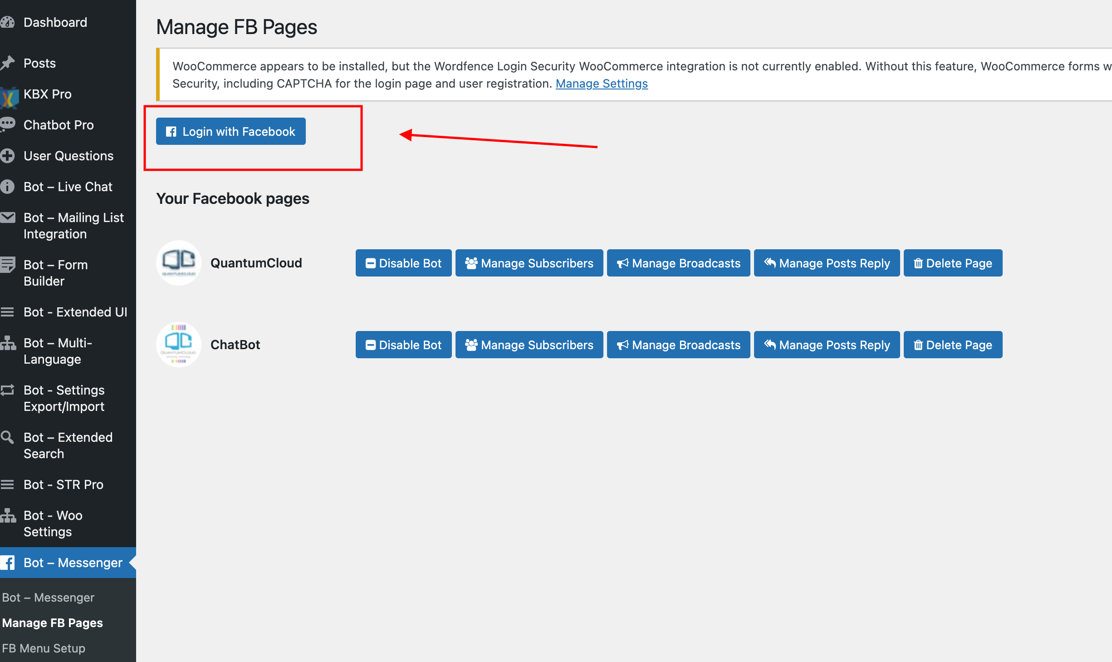Click the STR Pro lines icon
Image resolution: width=1112 pixels, height=662 pixels.
tap(7, 484)
